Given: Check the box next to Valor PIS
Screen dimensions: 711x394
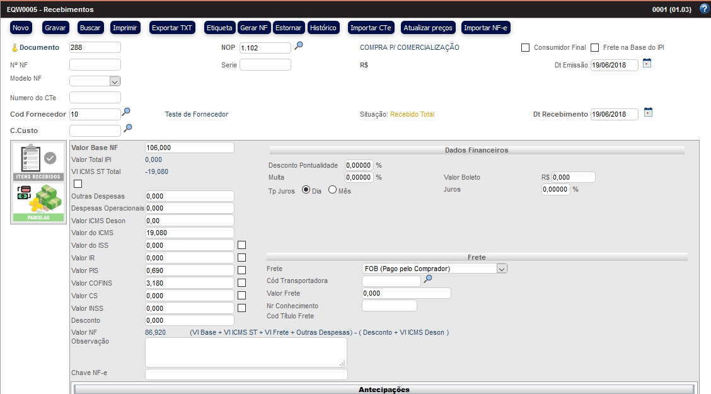Looking at the screenshot, I should click(241, 270).
